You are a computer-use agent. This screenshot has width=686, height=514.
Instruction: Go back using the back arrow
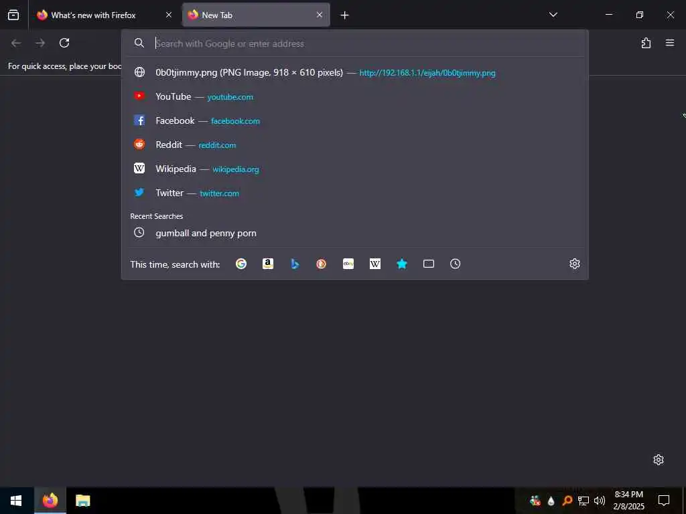[x=16, y=43]
